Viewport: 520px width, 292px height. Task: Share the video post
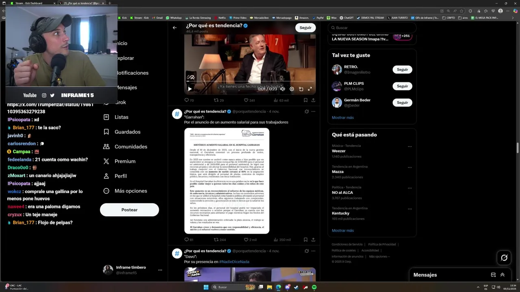pos(313,100)
